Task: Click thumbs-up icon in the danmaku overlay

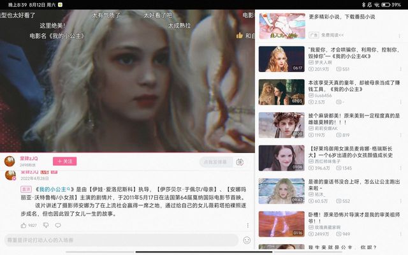Action: point(240,36)
